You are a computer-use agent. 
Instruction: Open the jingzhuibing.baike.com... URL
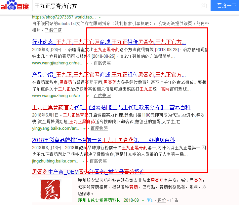[x=56, y=161]
